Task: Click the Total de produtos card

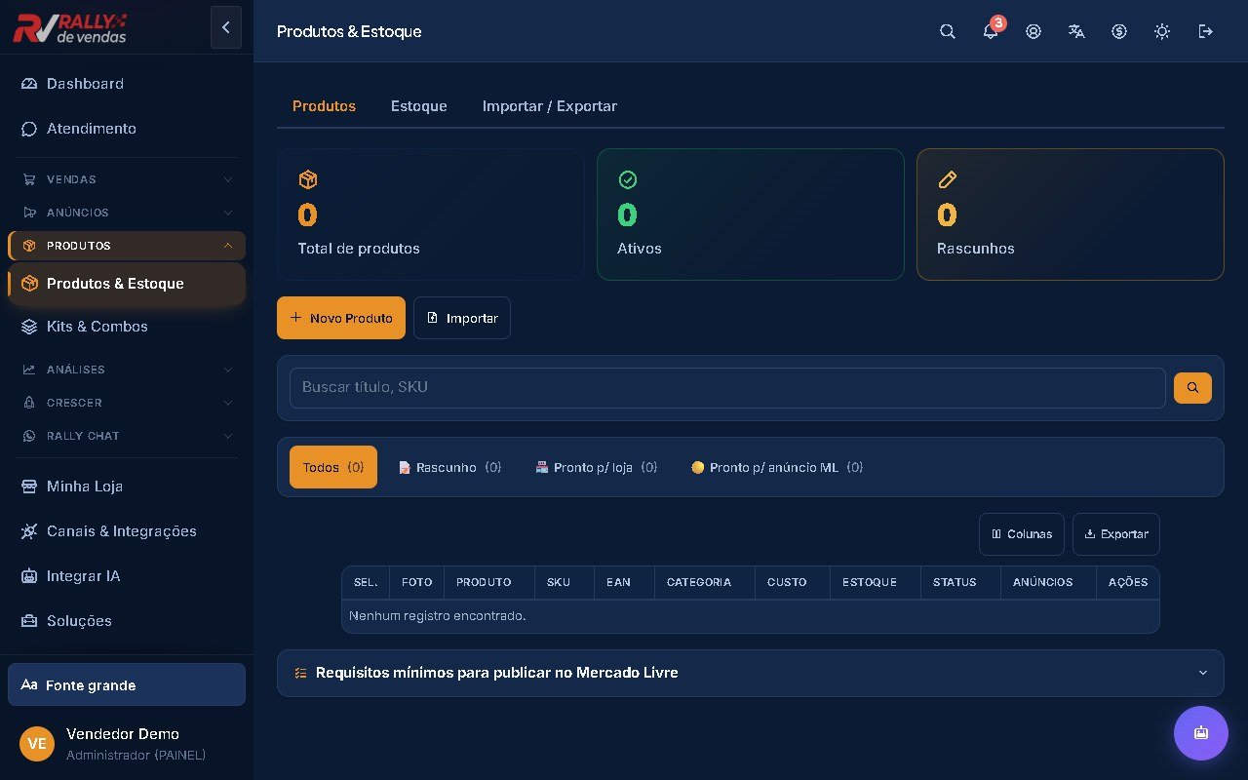Action: (431, 214)
